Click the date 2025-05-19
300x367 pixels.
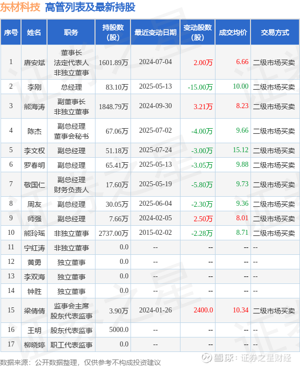tap(155, 184)
